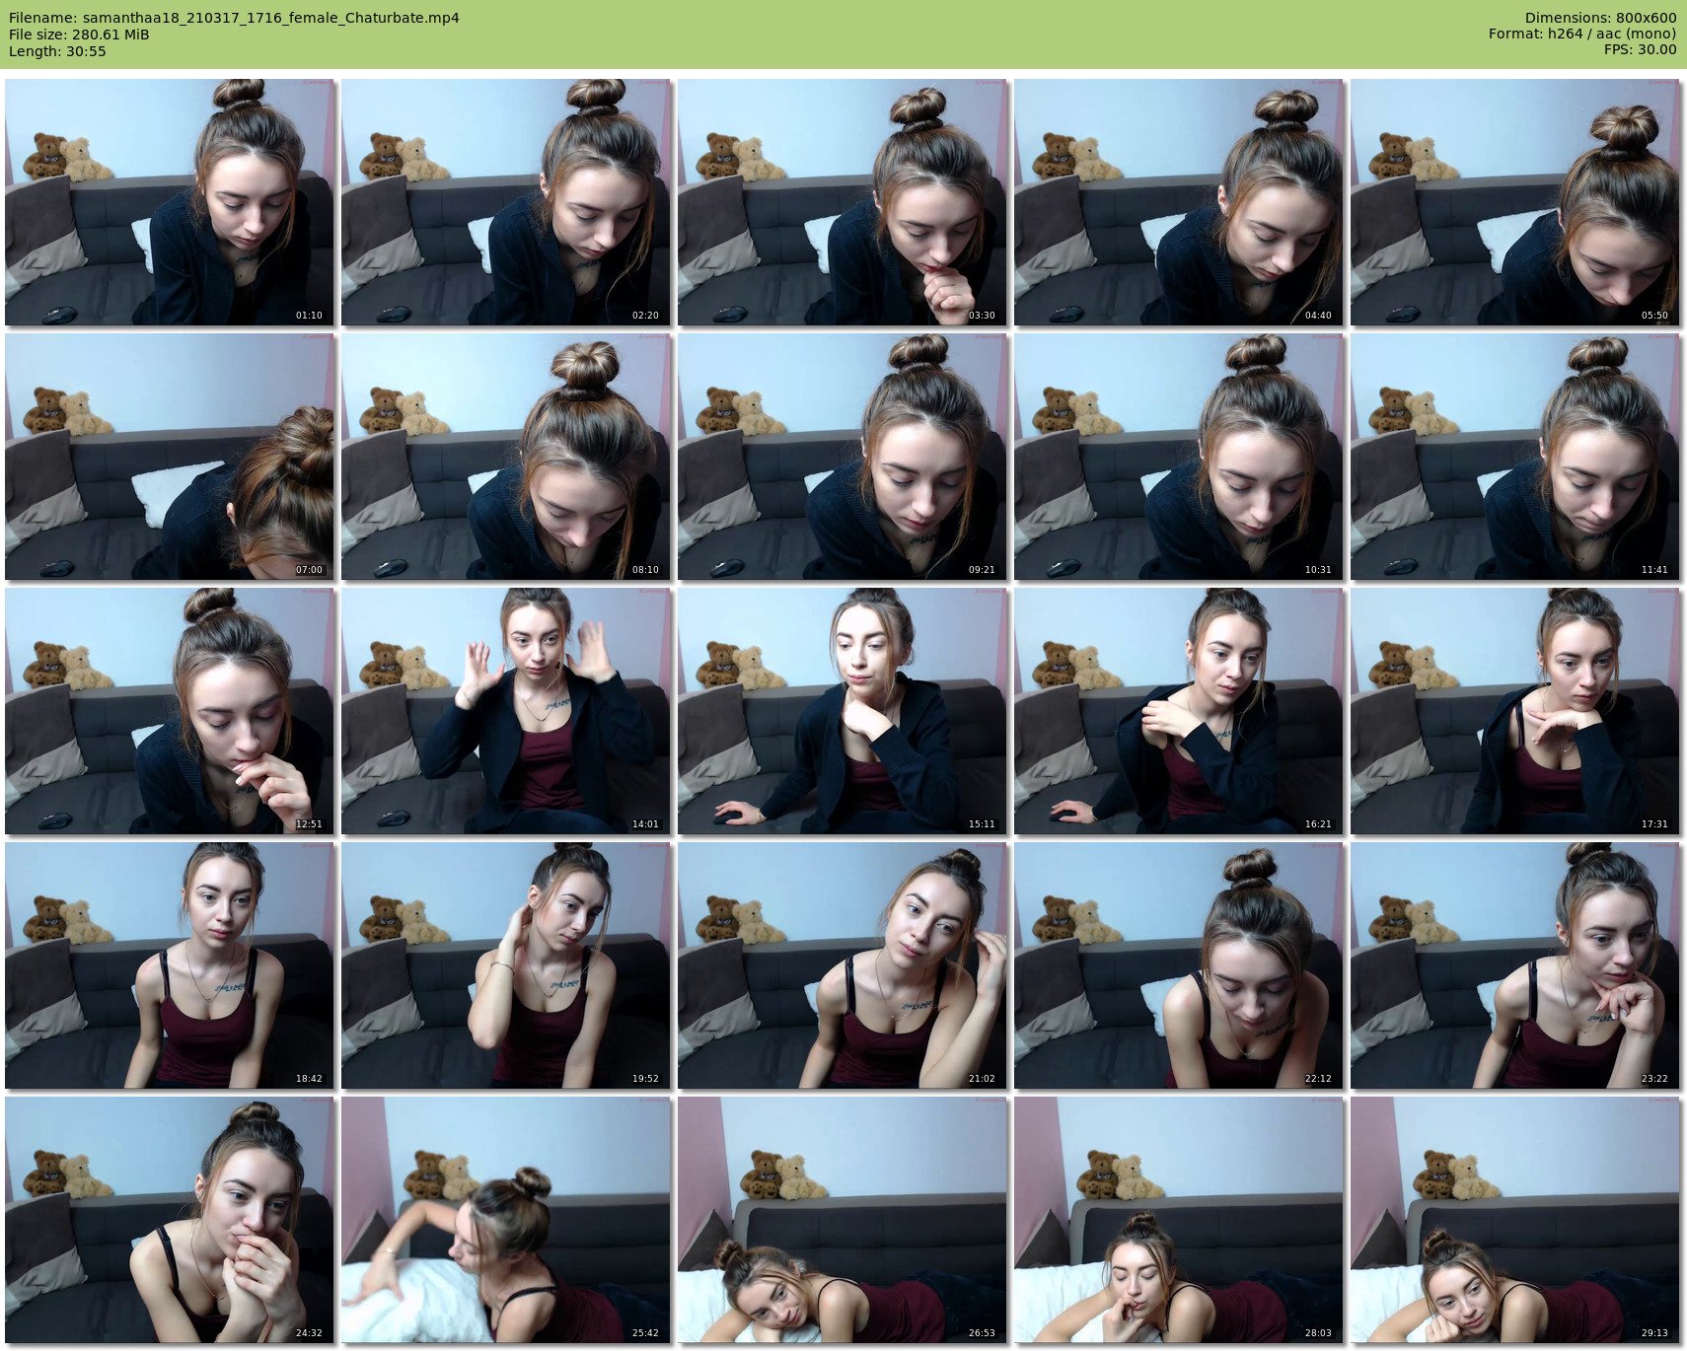Click the thumbnail at 07:00

pyautogui.click(x=170, y=457)
